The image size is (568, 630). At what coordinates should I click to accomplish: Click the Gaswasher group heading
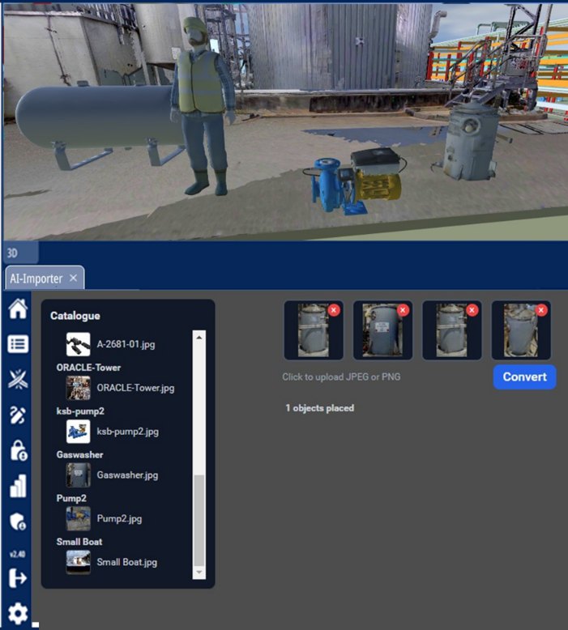(79, 455)
